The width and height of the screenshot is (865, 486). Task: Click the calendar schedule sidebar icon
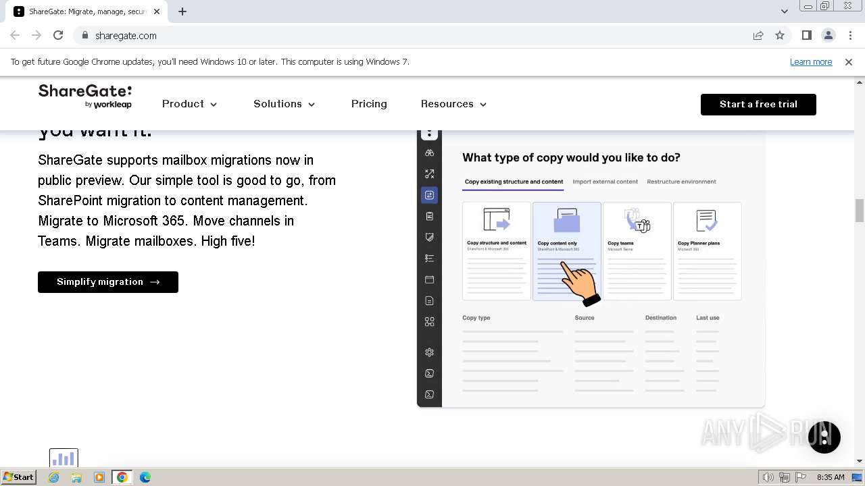[429, 279]
